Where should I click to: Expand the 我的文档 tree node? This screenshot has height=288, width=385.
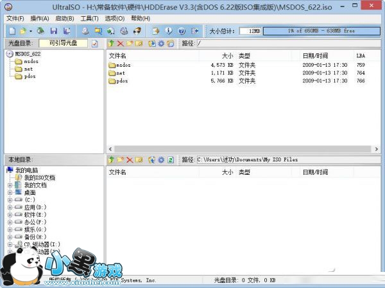10,185
